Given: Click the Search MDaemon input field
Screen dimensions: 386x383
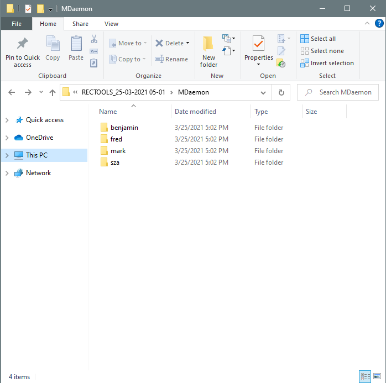Looking at the screenshot, I should click(x=337, y=92).
